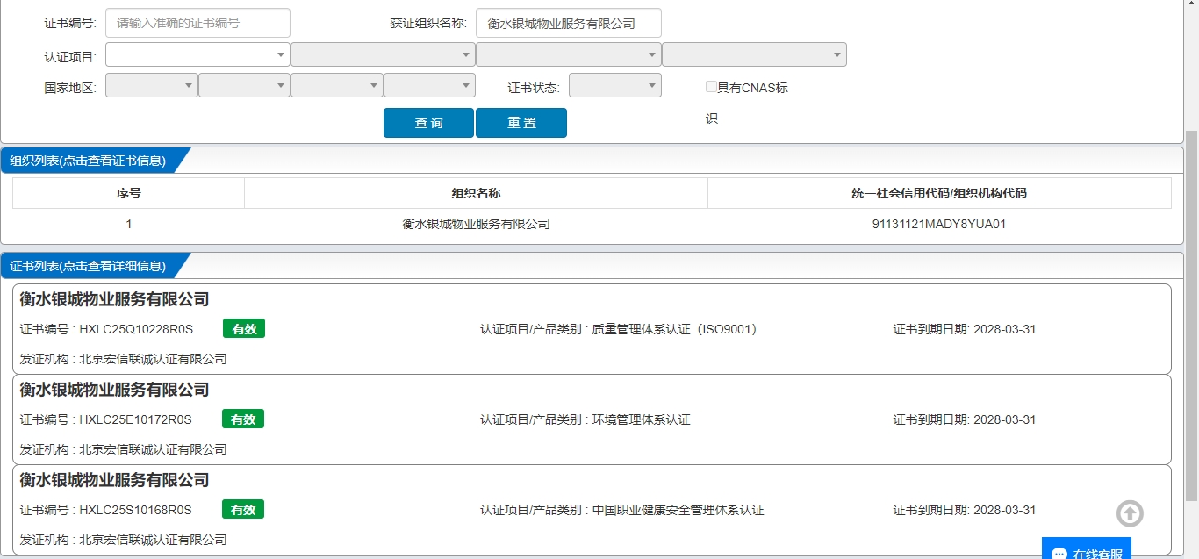Click the 序号 cell value 1
This screenshot has width=1199, height=559.
128,224
